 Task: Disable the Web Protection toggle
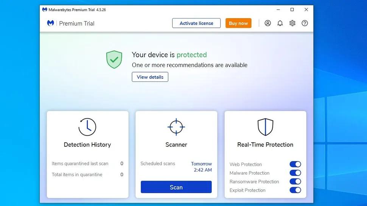coord(295,164)
